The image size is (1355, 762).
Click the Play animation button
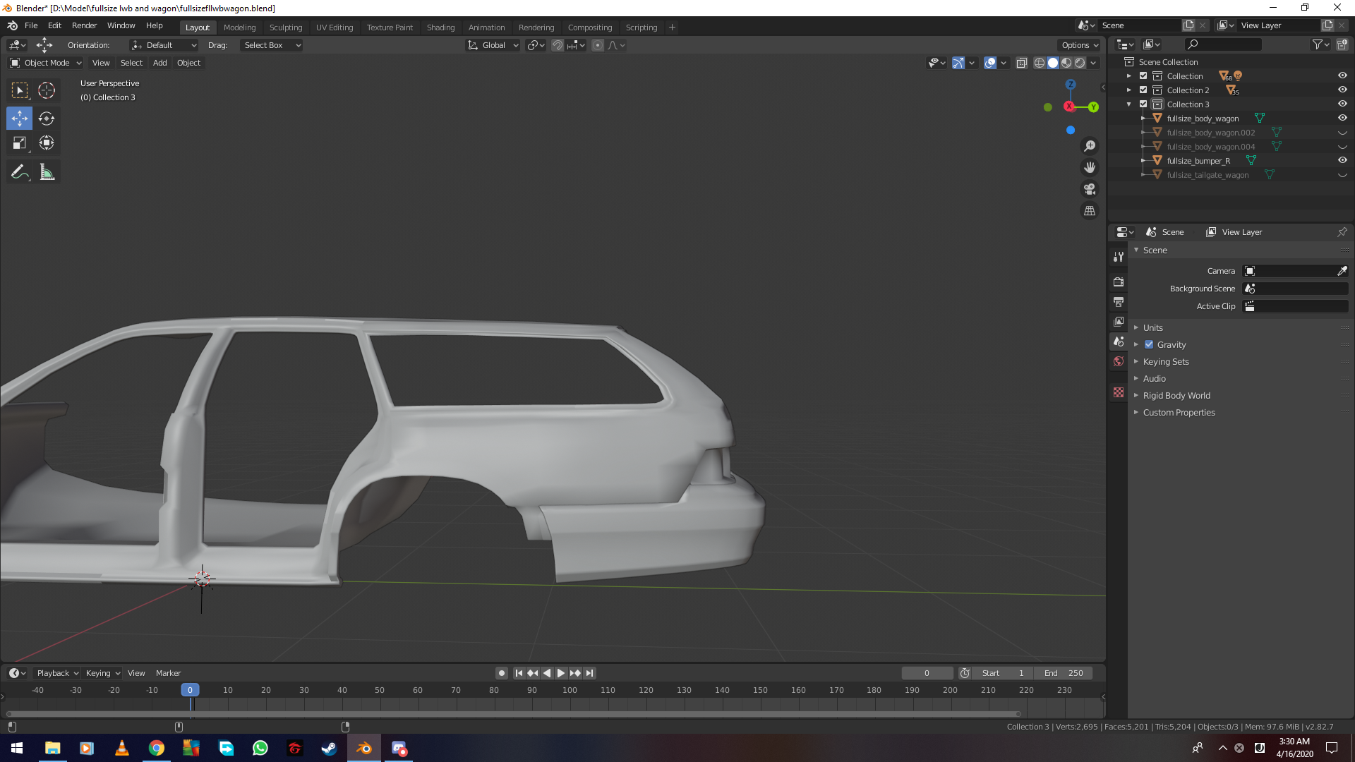[561, 673]
